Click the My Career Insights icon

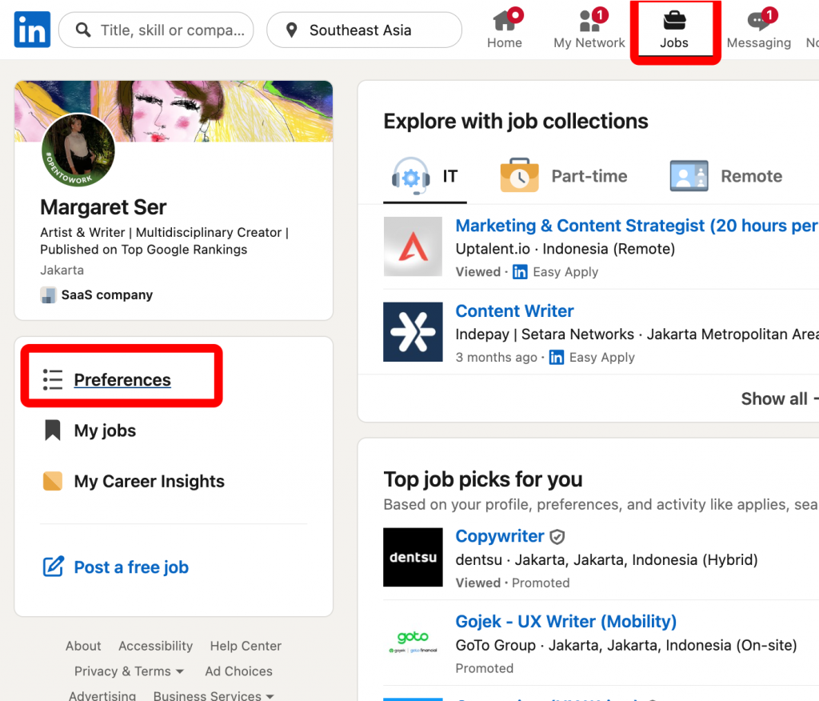52,481
